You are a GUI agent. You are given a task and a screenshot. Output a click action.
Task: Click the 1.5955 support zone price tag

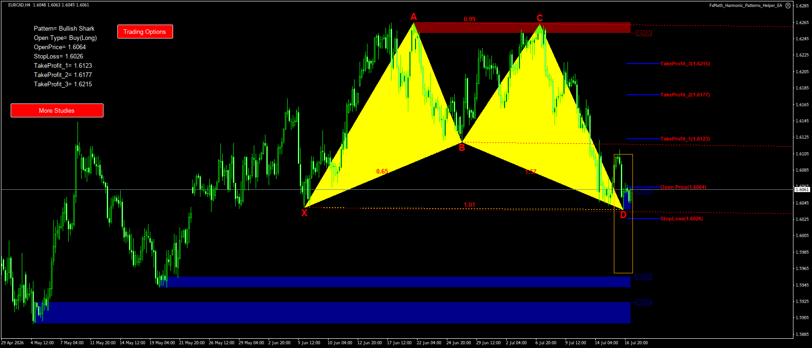pyautogui.click(x=644, y=277)
